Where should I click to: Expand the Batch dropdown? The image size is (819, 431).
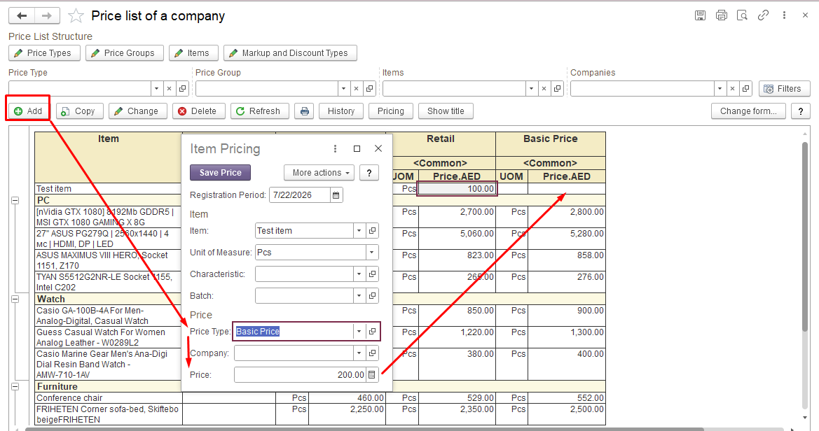(x=359, y=296)
